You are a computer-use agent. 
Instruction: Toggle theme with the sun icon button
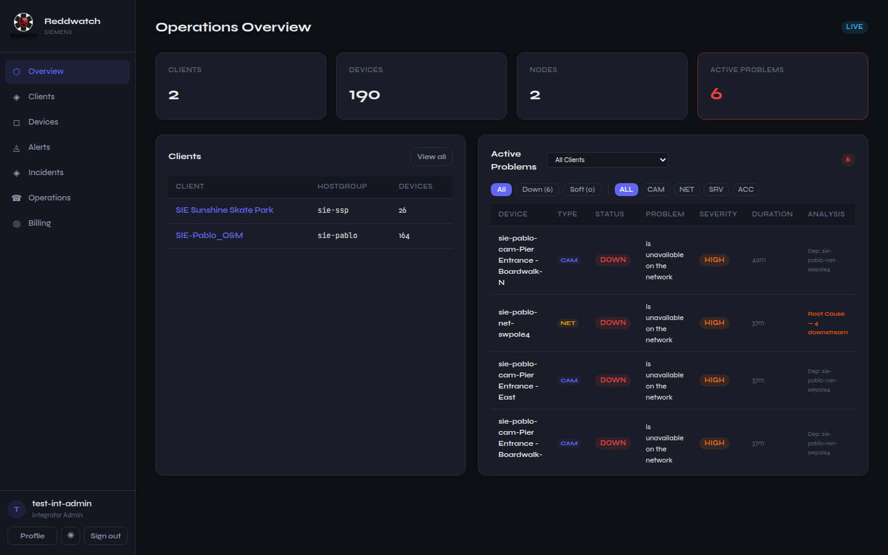pyautogui.click(x=70, y=536)
